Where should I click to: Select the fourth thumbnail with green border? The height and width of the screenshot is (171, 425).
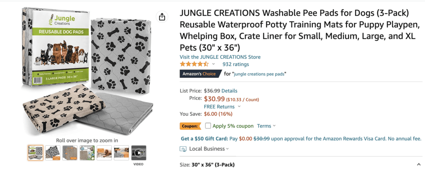(x=87, y=153)
